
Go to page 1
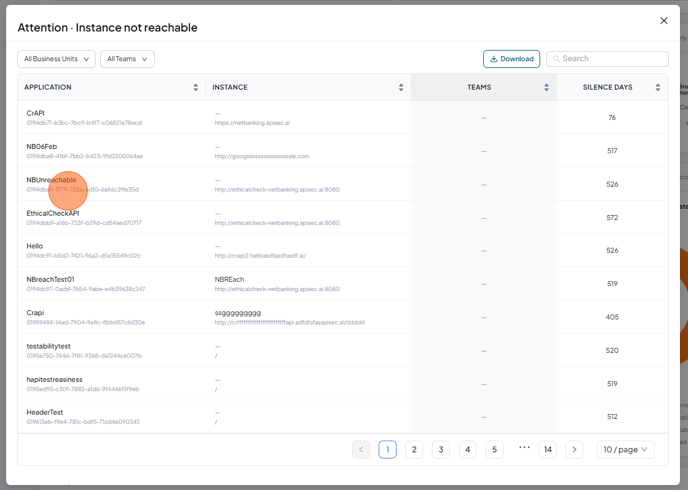[387, 449]
